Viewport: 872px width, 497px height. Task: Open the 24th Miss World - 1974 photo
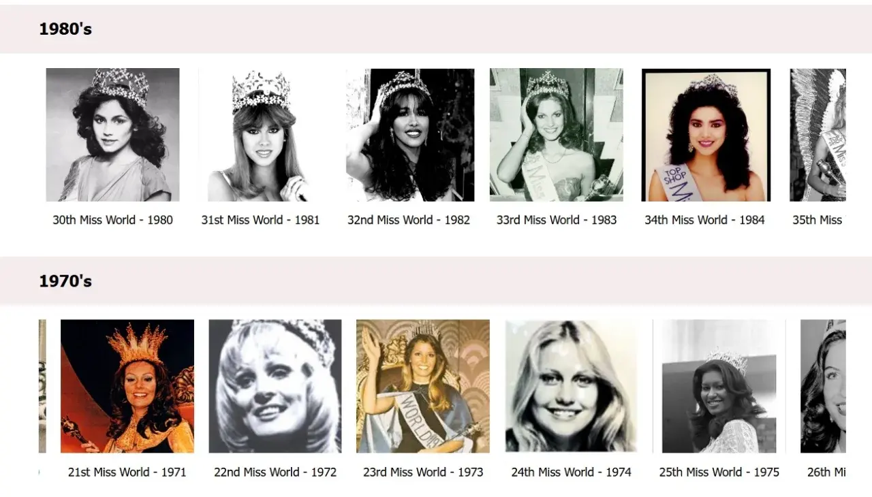pos(571,386)
